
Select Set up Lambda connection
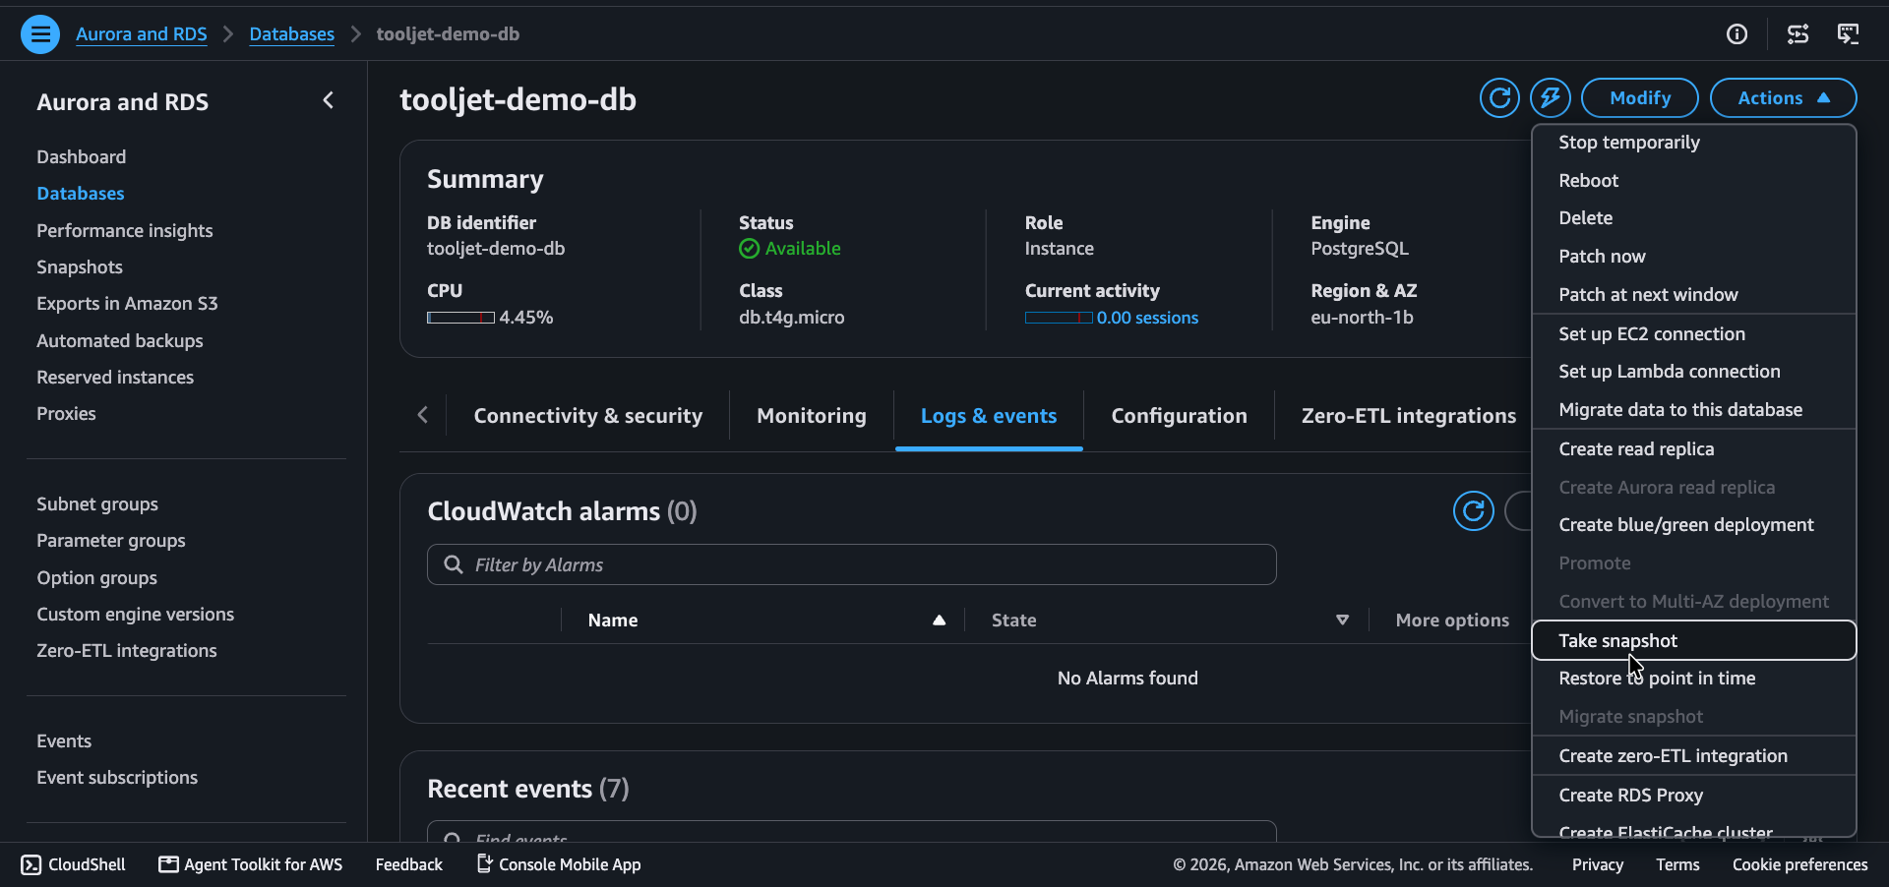(1694, 372)
